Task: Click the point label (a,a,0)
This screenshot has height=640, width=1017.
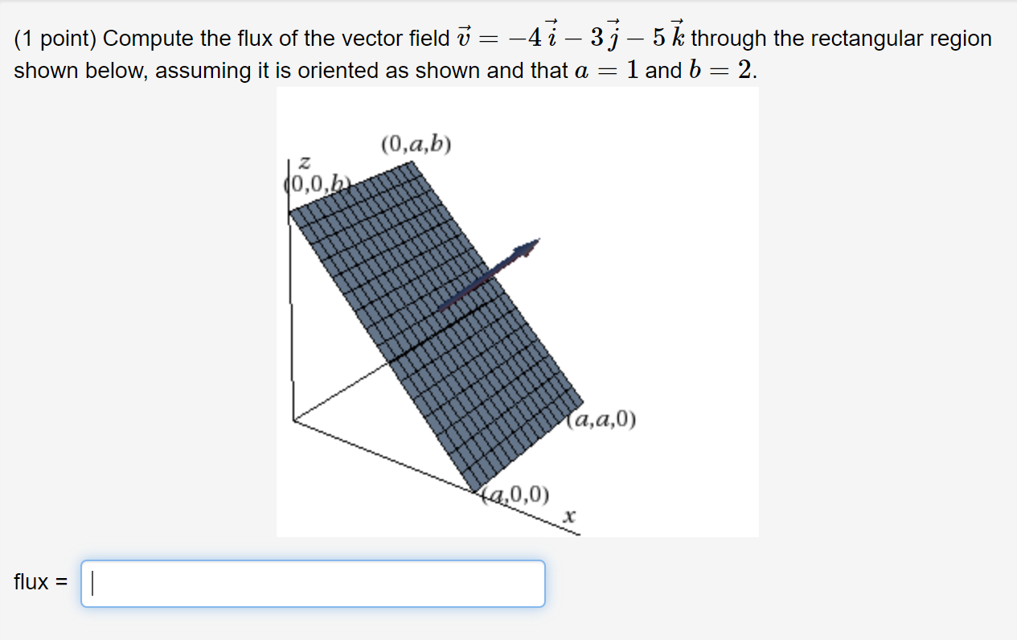Action: (x=603, y=418)
